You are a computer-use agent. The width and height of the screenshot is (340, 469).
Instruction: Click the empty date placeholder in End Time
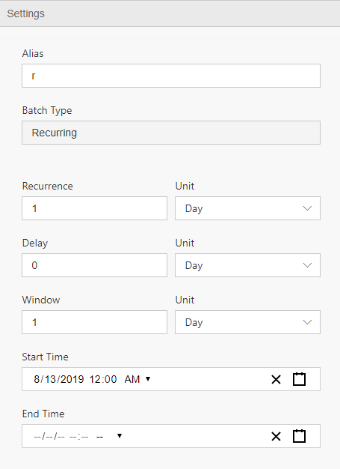click(x=49, y=436)
